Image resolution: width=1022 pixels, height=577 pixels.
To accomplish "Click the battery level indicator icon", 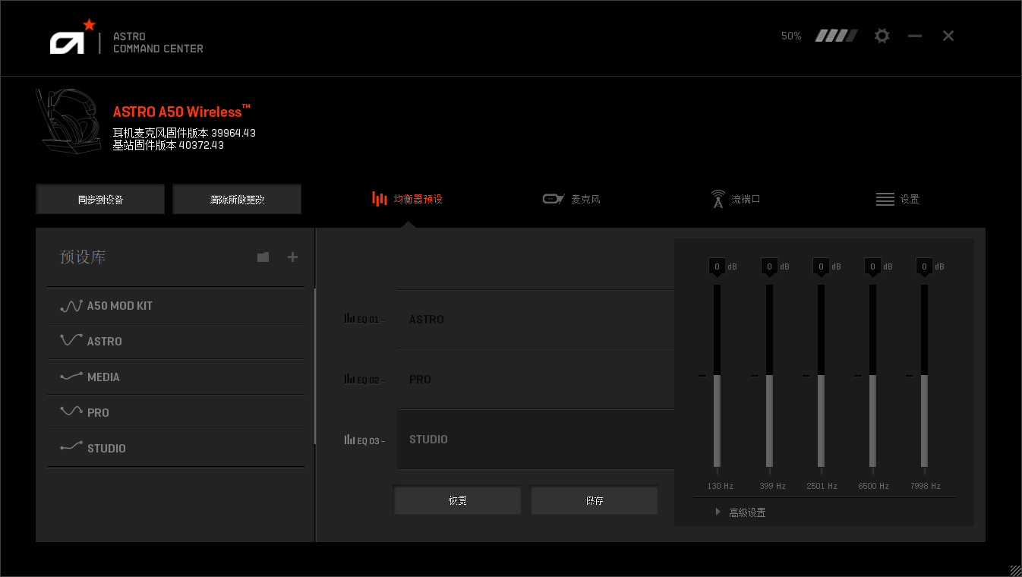I will [x=836, y=36].
